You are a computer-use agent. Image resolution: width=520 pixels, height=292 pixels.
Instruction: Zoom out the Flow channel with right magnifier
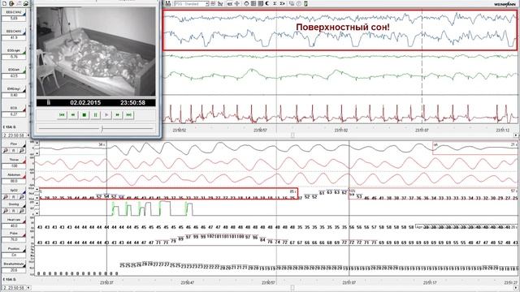22,151
